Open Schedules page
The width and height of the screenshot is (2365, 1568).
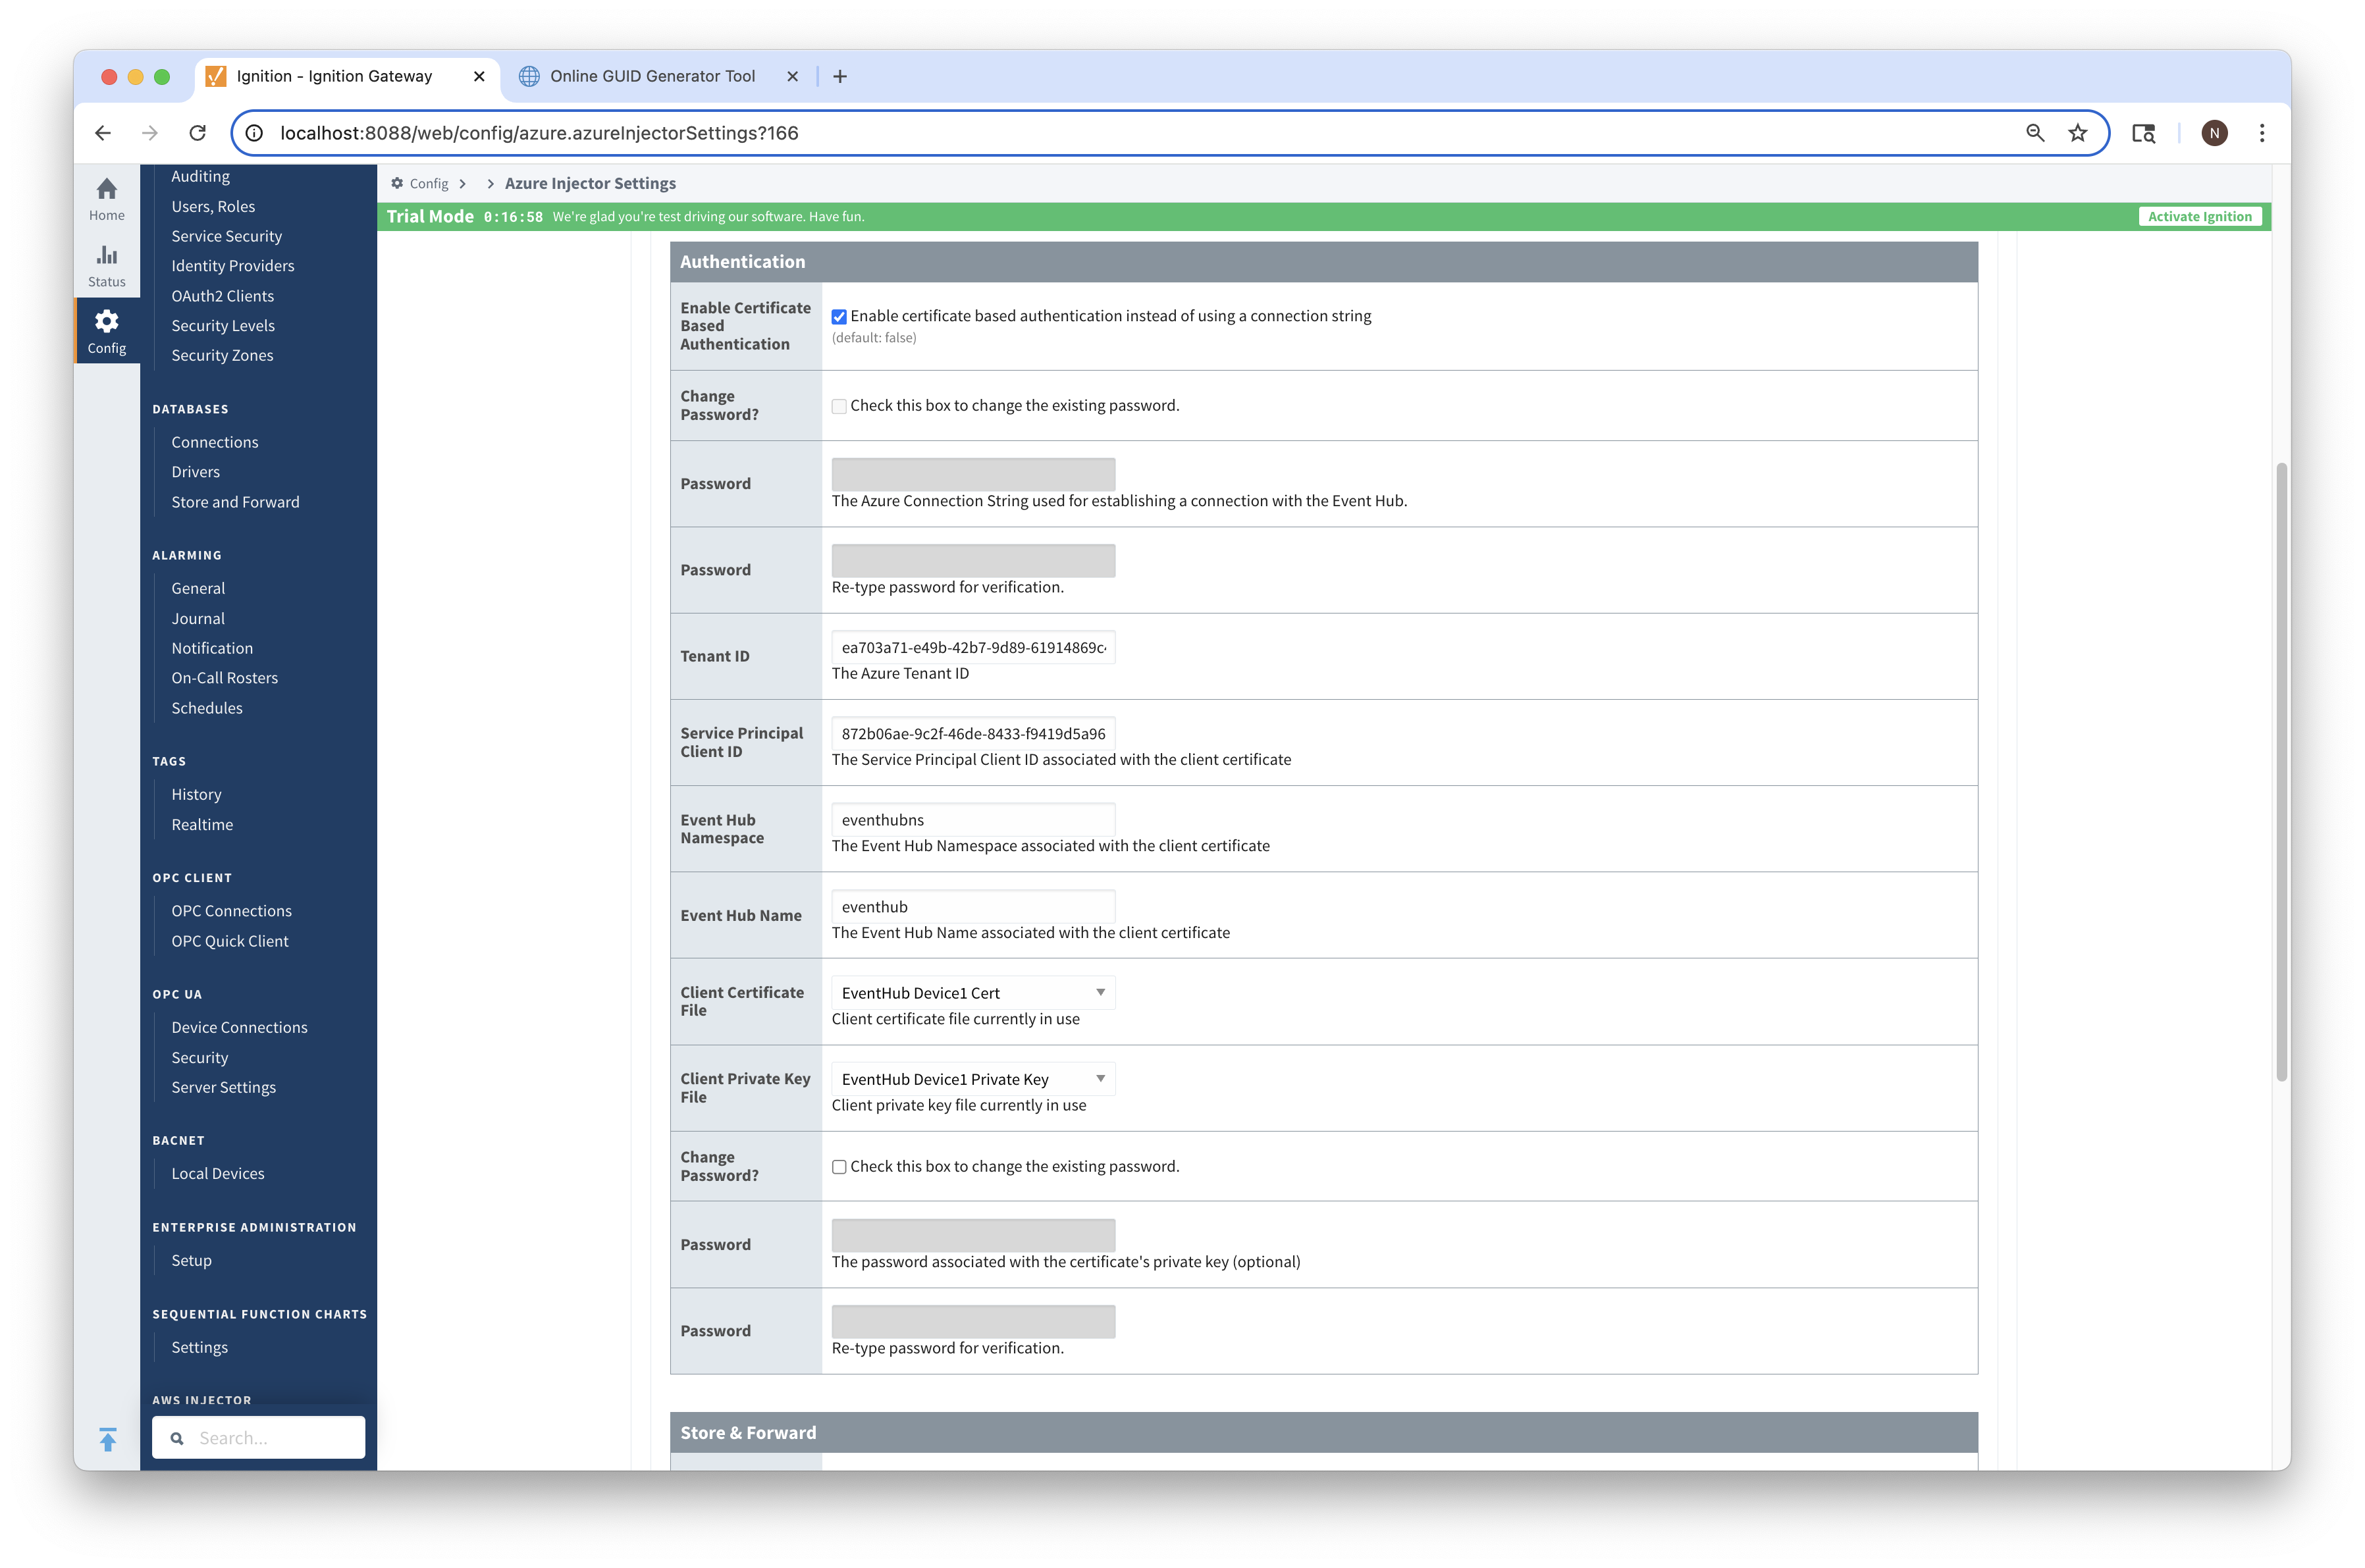click(206, 708)
